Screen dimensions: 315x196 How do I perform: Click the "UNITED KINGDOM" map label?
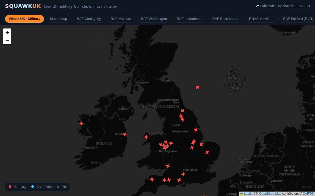tap(160, 107)
